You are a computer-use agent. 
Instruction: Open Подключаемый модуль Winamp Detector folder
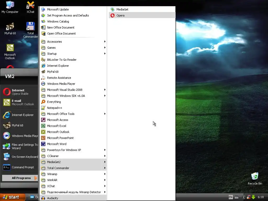(73, 192)
